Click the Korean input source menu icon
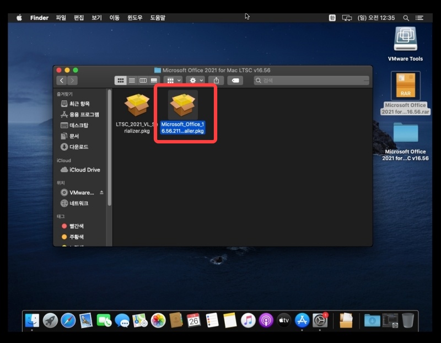 pyautogui.click(x=332, y=18)
